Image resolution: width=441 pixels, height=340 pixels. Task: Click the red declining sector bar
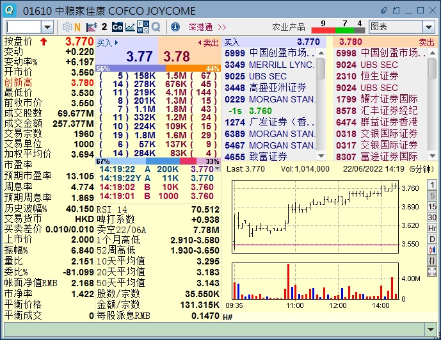tap(323, 30)
